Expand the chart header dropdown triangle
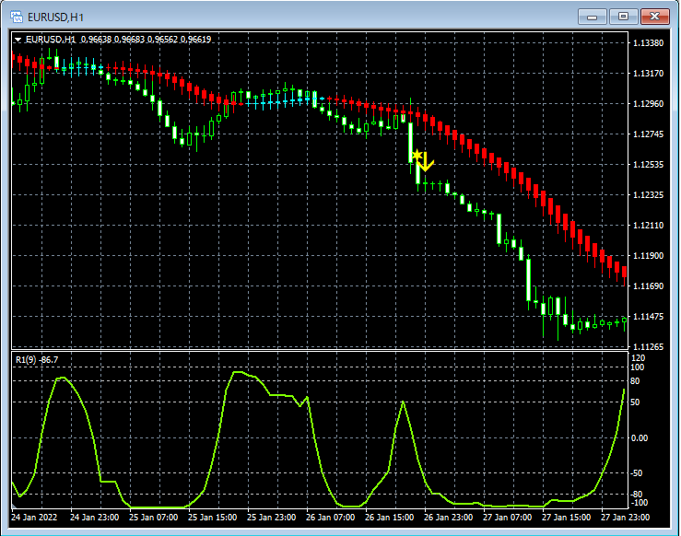This screenshot has width=681, height=536. click(18, 40)
